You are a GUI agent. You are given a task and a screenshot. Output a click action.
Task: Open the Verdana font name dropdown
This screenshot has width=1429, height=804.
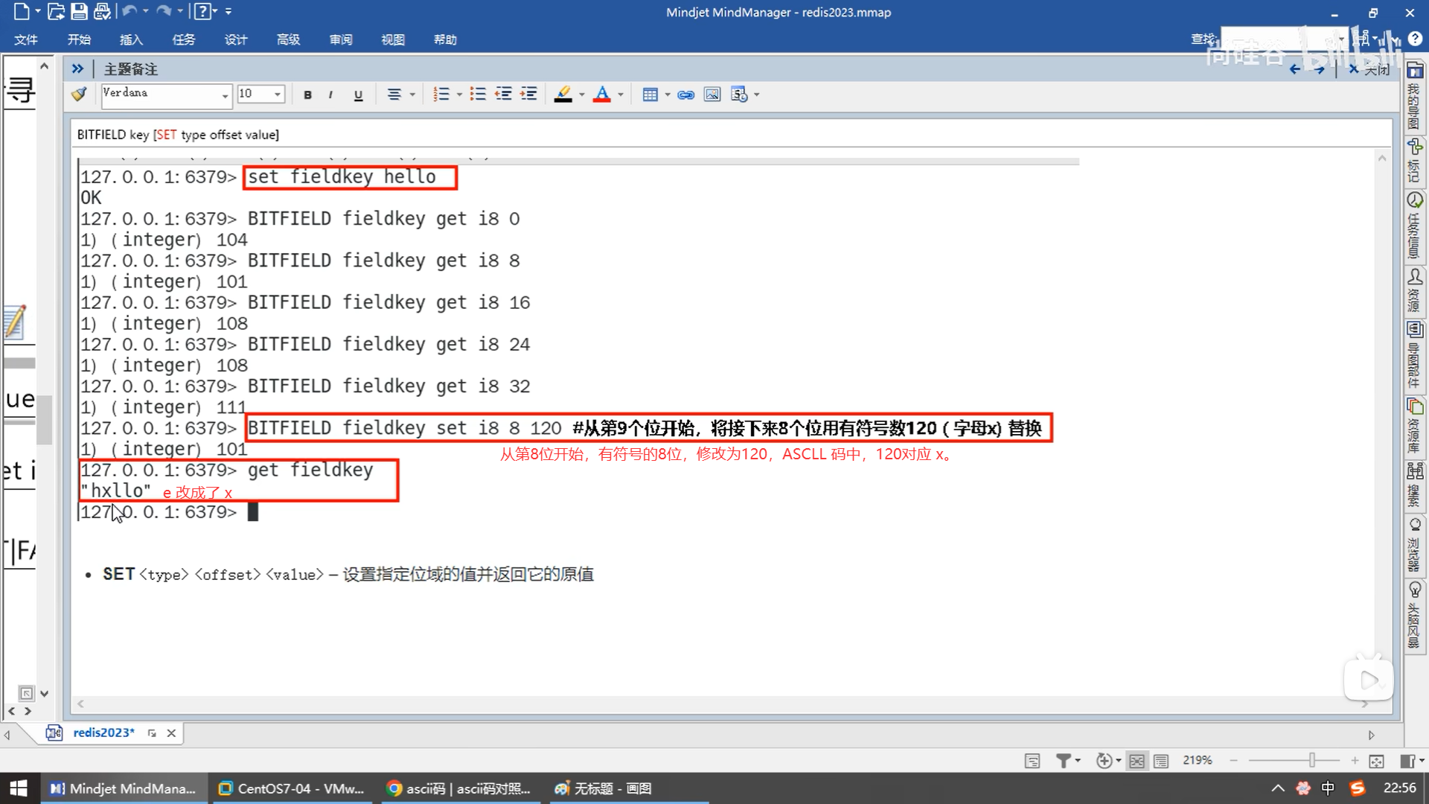click(225, 95)
